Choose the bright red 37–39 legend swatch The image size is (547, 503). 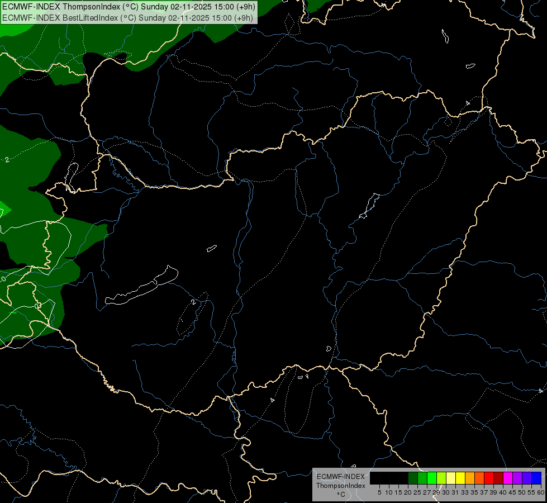click(x=489, y=478)
